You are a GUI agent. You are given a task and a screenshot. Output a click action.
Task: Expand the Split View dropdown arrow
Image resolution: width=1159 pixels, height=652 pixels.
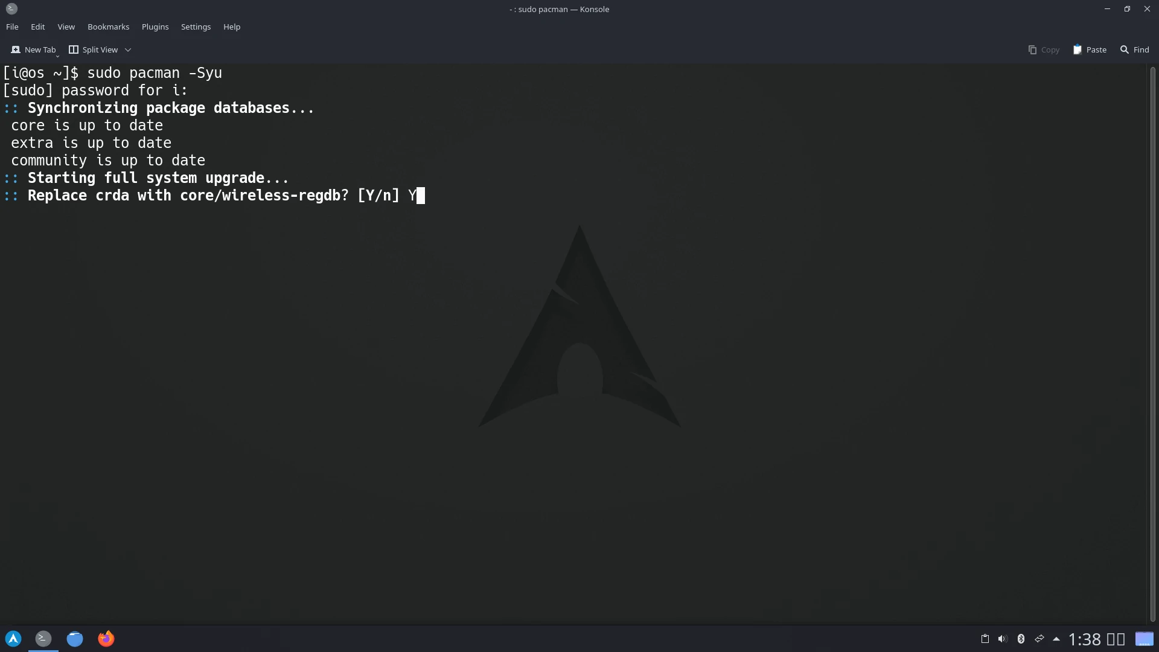(128, 50)
